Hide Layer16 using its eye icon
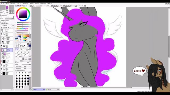This screenshot has height=95, width=170. 2,53
